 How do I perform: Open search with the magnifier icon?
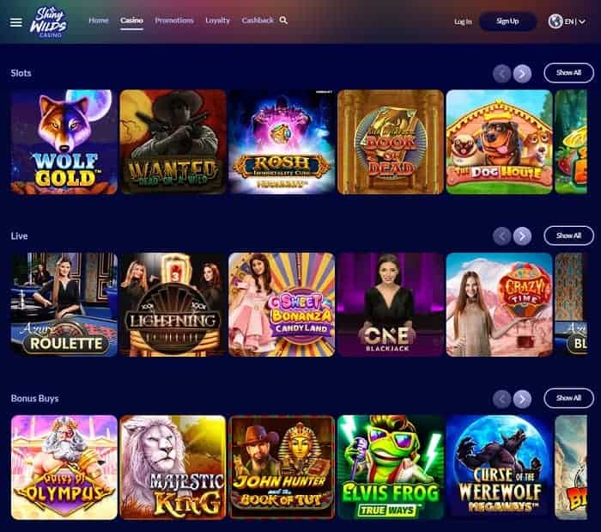pyautogui.click(x=283, y=21)
